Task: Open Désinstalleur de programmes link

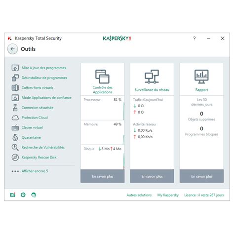Action: point(44,78)
